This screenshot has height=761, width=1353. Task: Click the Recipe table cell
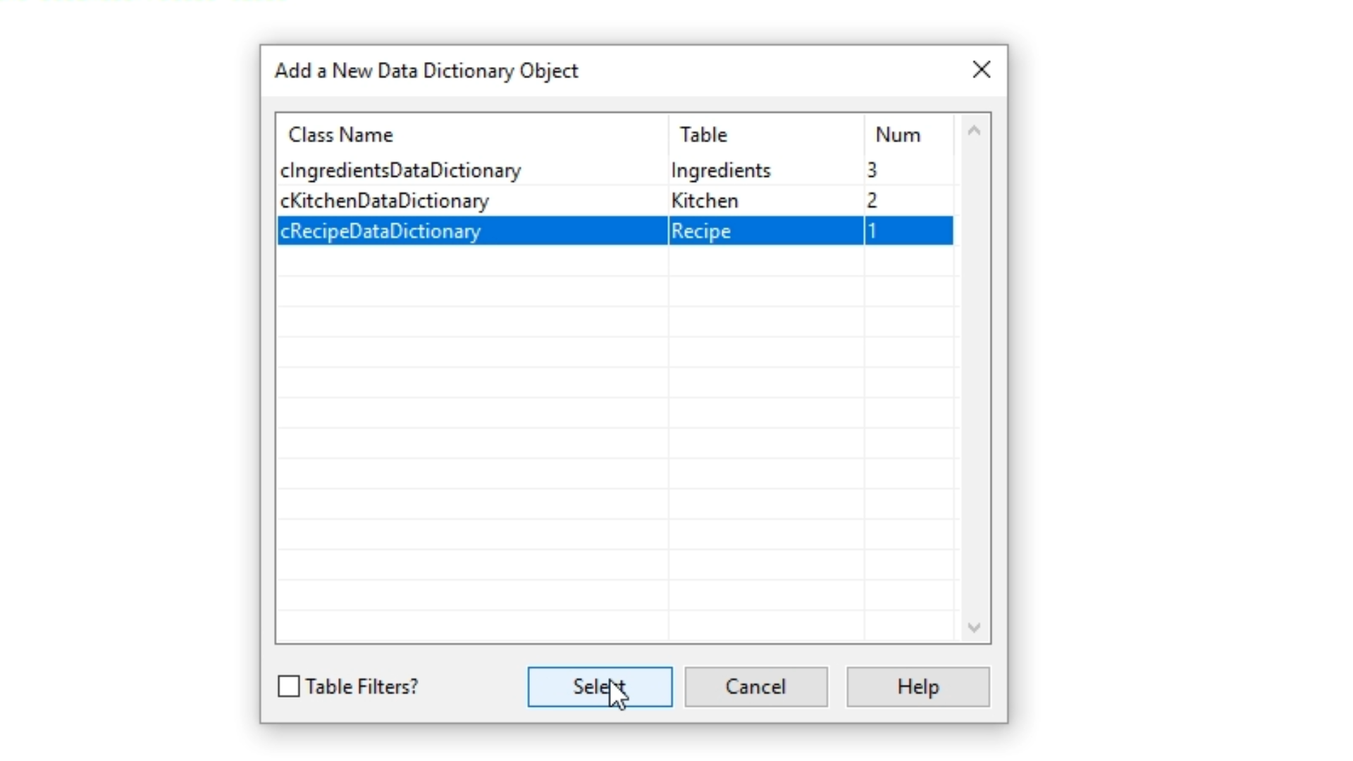(700, 231)
